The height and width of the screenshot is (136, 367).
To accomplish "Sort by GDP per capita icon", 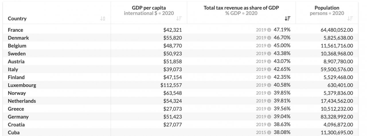I will coord(179,19).
